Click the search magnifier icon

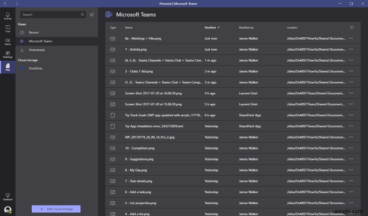click(82, 15)
